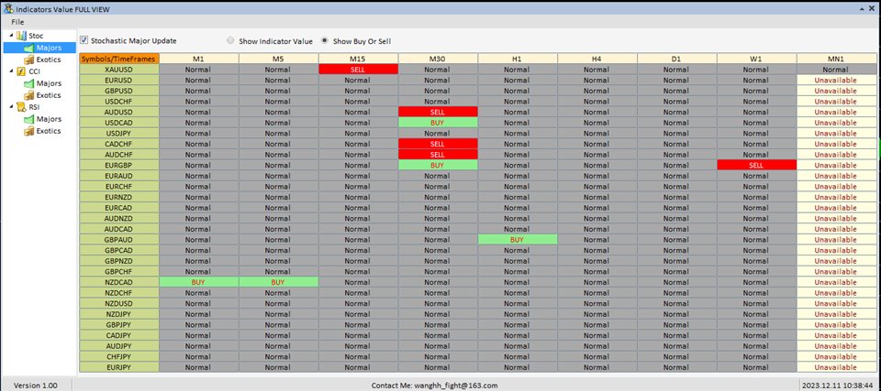
Task: Select the EURNZD symbol row label
Action: 119,197
